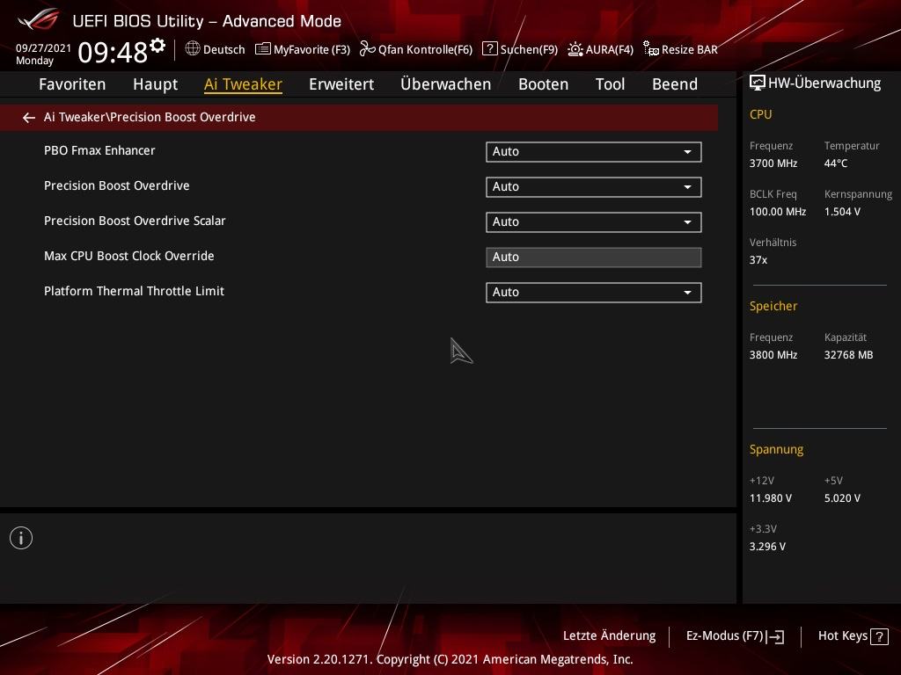Screen dimensions: 901x675
Task: Open Qfan Kontrolle(F6)
Action: click(x=416, y=49)
